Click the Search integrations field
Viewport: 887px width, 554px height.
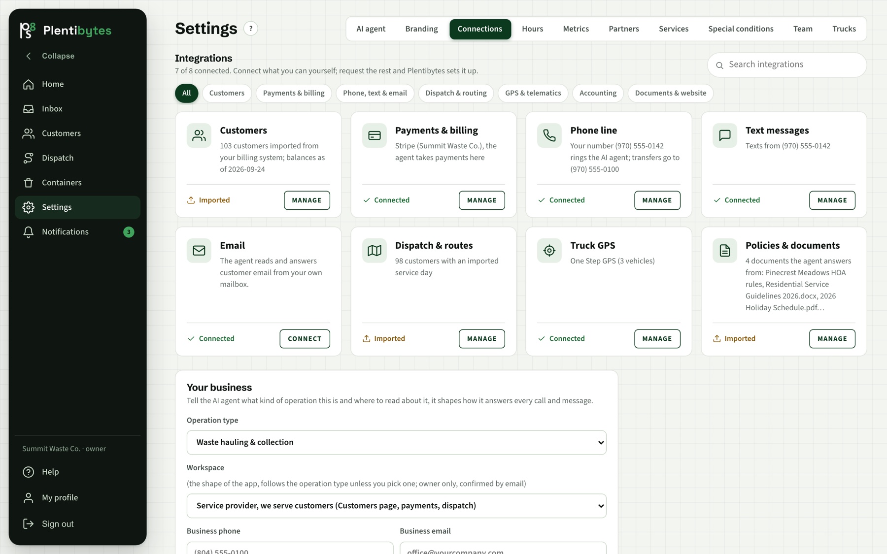tap(787, 65)
